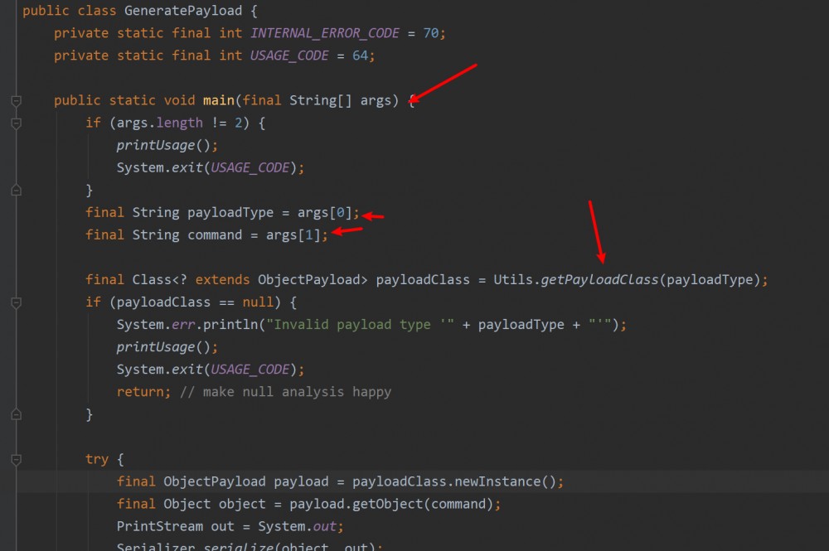Screen dimensions: 829x551
Task: Collapse the payloadClass null-check block
Action: click(x=16, y=302)
